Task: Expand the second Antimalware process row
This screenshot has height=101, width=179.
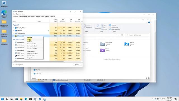Action: tap(13, 45)
